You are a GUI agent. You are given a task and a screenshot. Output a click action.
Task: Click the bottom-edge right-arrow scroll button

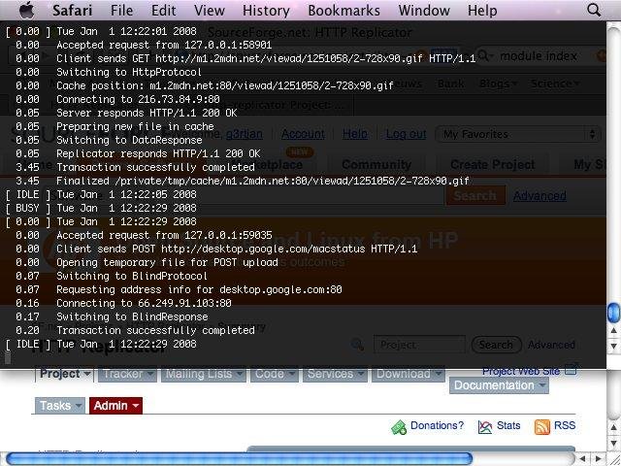[599, 459]
